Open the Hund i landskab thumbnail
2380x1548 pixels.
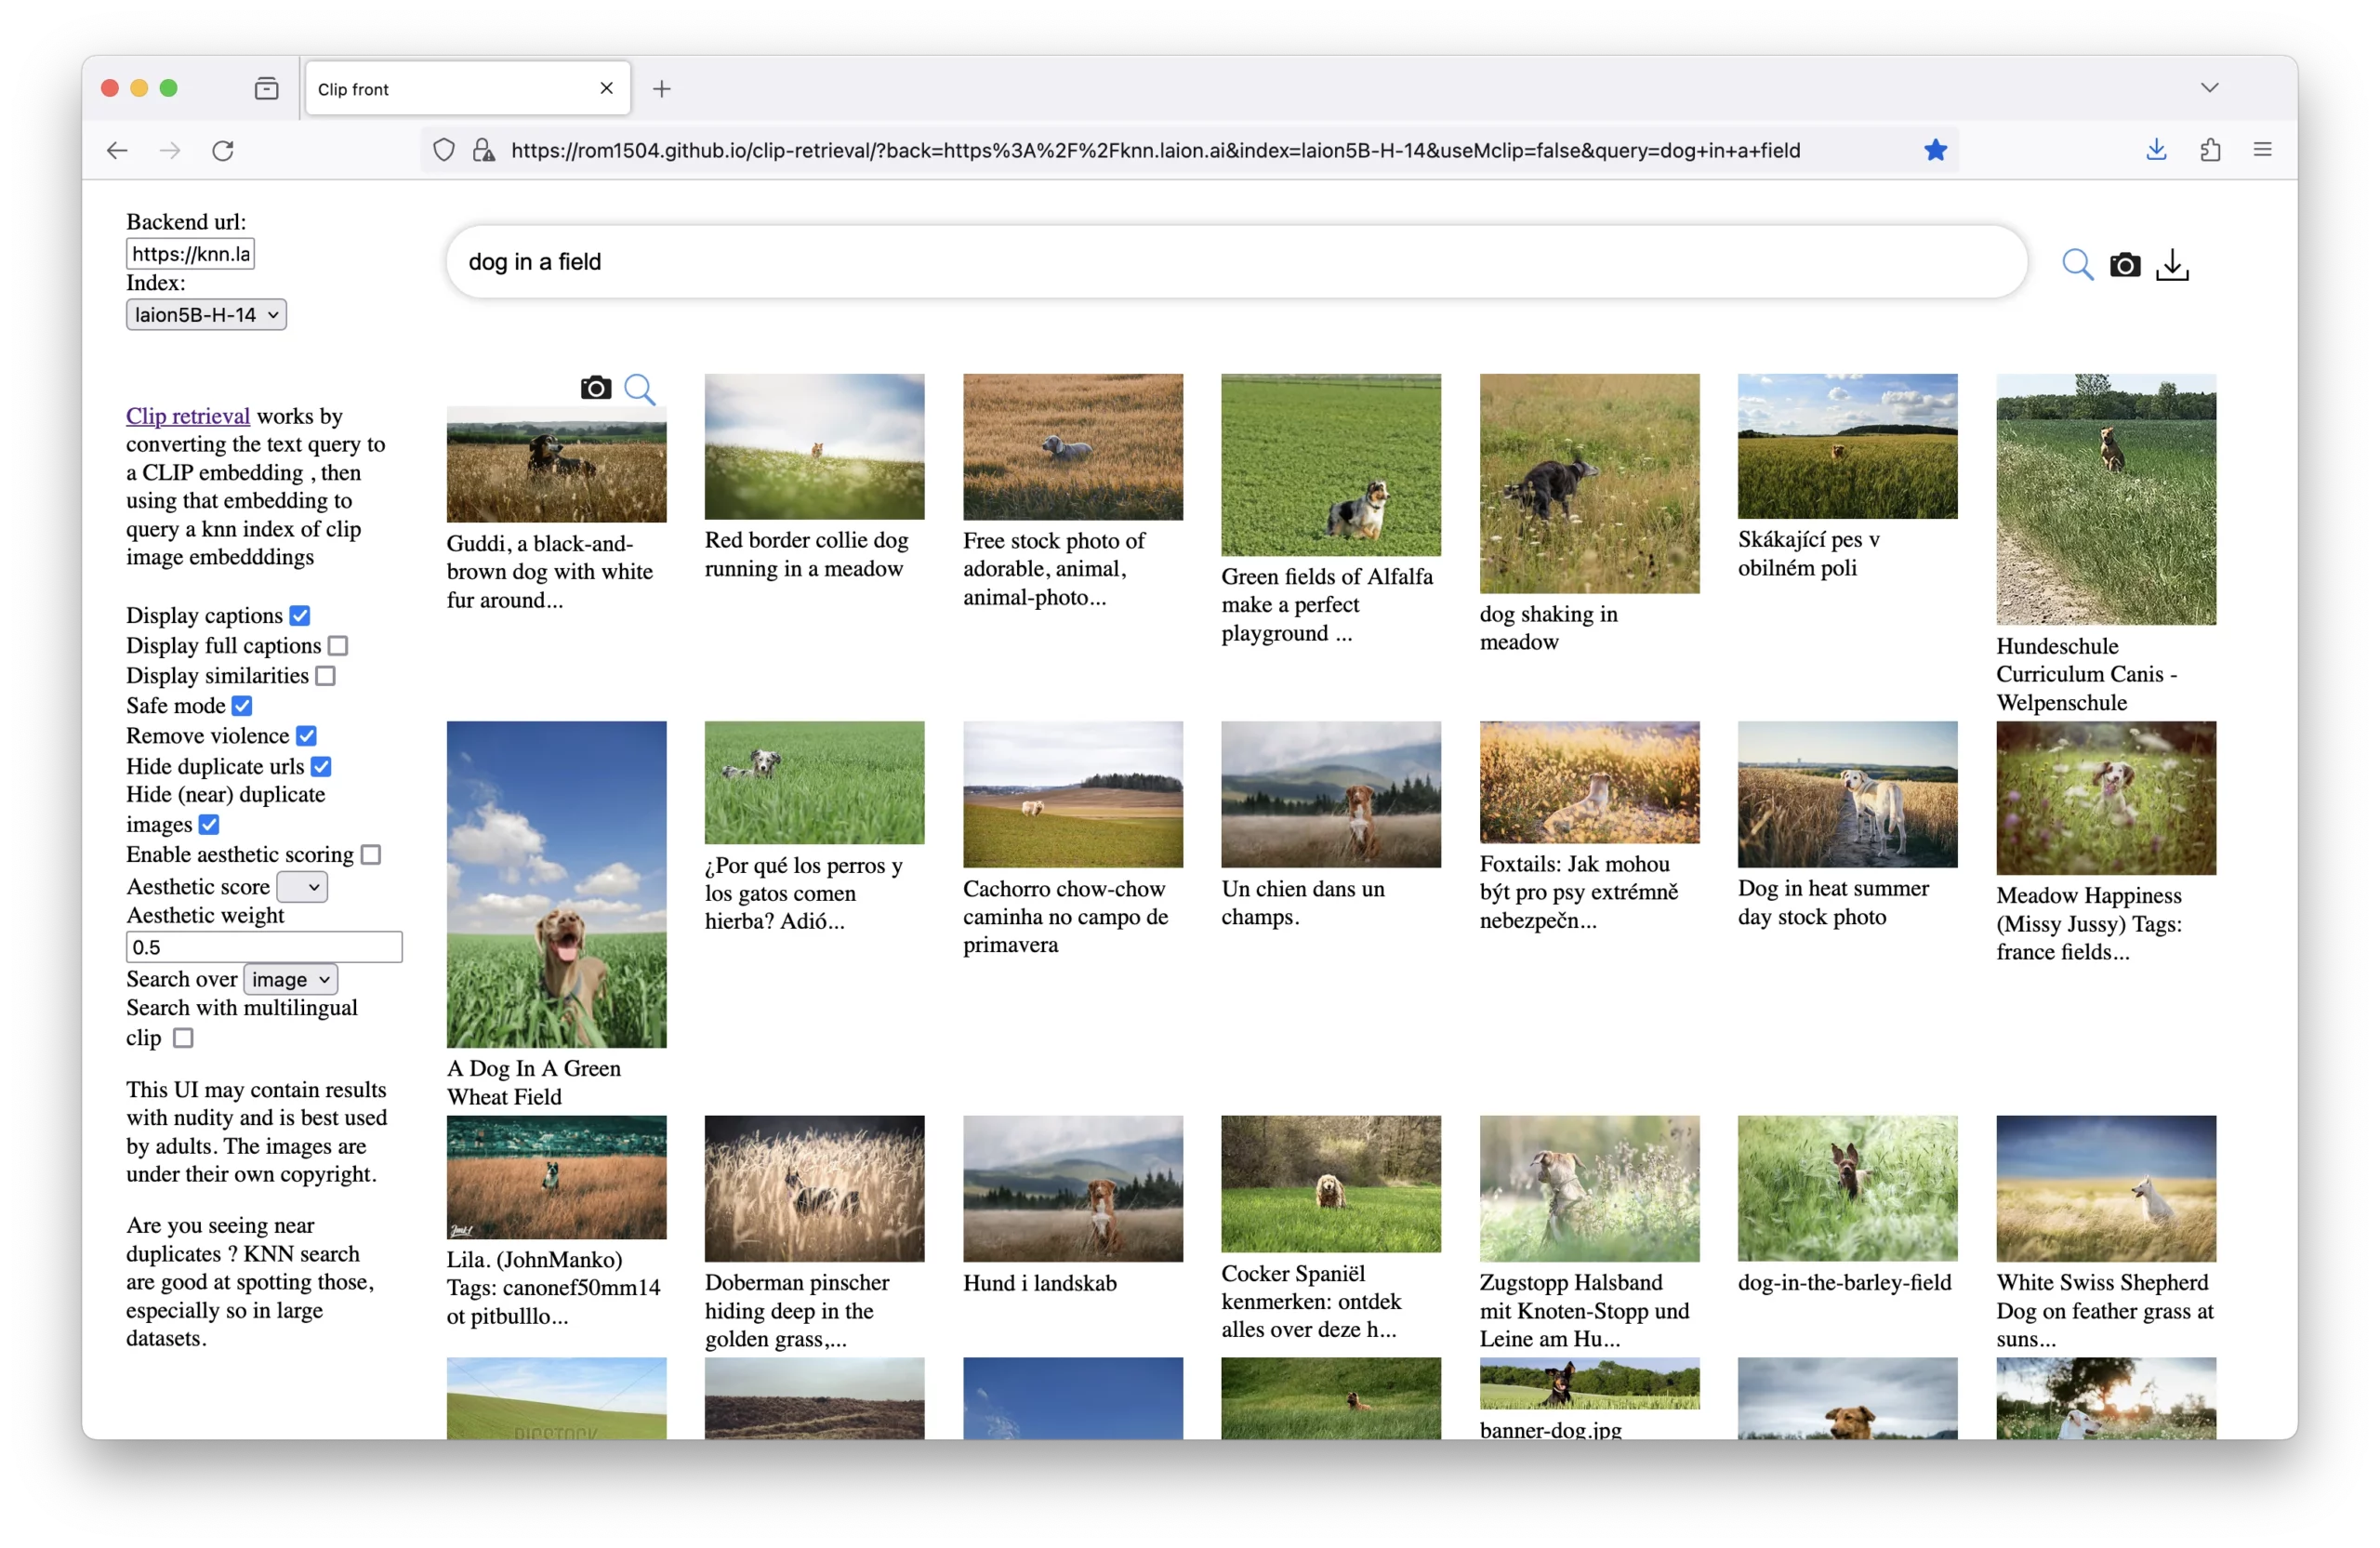pyautogui.click(x=1072, y=1189)
